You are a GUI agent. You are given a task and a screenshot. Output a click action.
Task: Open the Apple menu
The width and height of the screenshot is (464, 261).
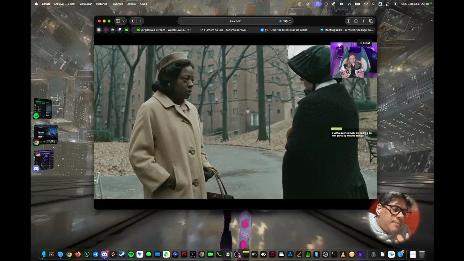click(36, 4)
